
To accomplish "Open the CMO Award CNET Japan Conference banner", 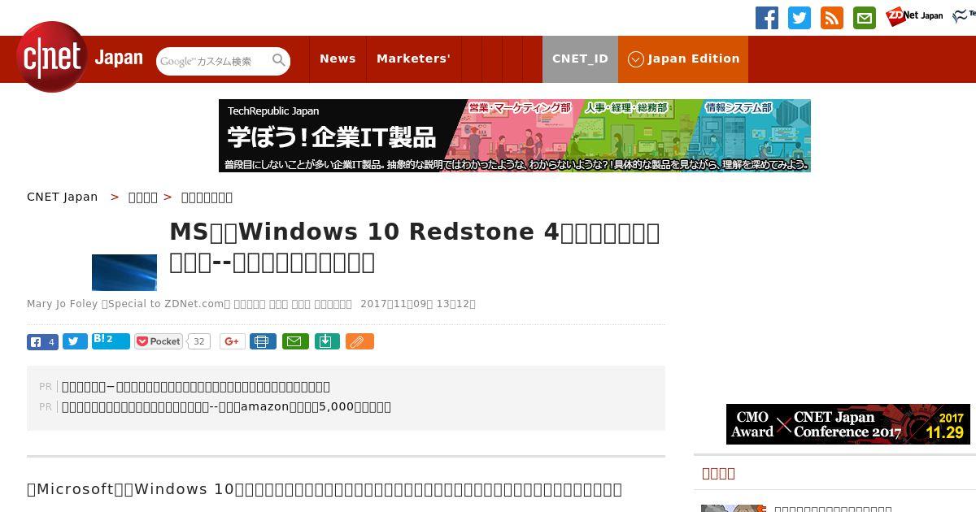I will tap(848, 424).
